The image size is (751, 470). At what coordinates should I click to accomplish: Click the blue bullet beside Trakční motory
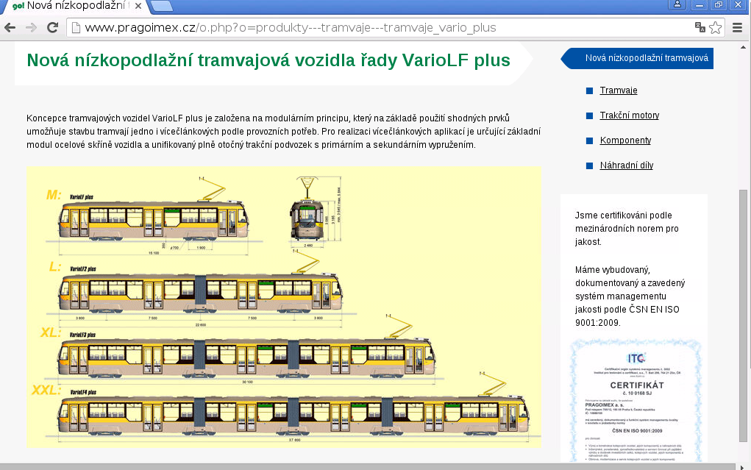click(x=590, y=115)
